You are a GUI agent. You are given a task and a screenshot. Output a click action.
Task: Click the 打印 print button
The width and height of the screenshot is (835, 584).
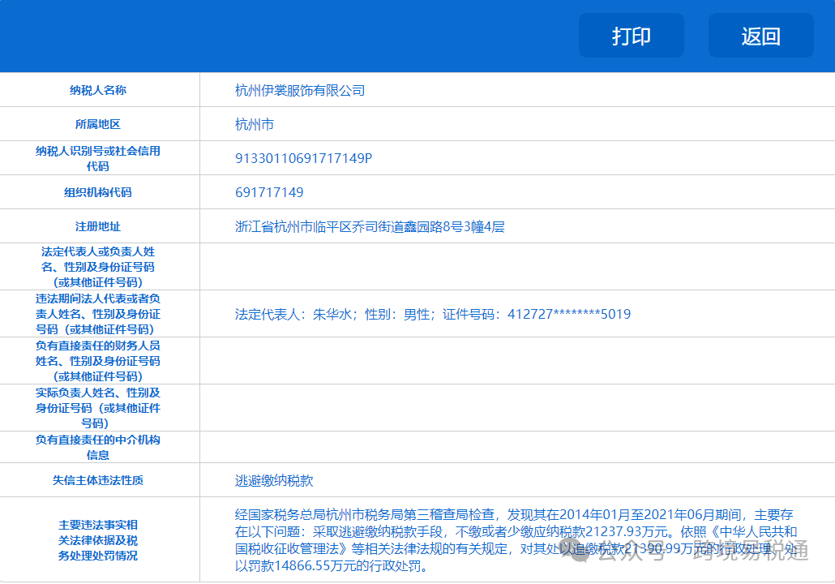[x=632, y=36]
